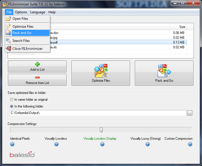Select the .xls file row

coord(97,47)
